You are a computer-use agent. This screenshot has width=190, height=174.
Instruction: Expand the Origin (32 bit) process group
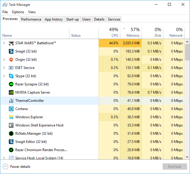point(4,60)
